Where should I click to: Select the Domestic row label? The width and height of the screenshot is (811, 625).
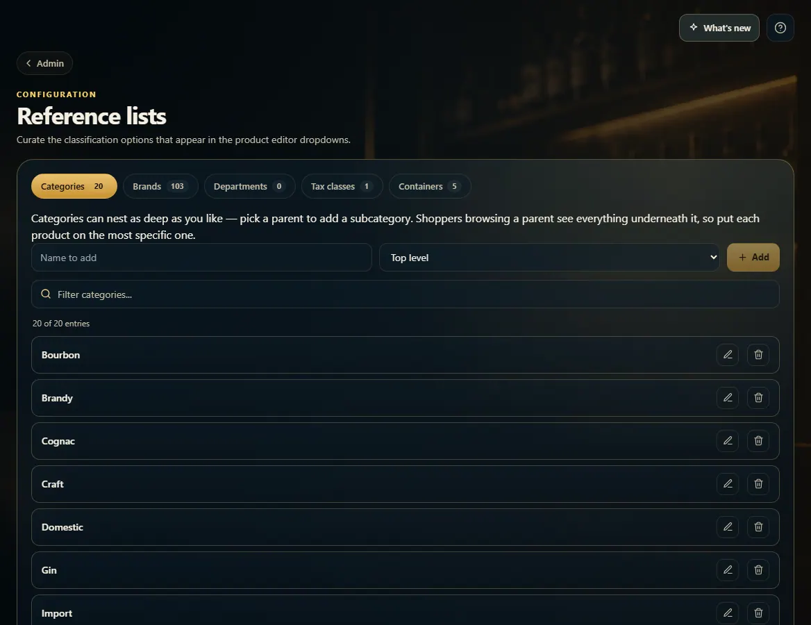[62, 526]
